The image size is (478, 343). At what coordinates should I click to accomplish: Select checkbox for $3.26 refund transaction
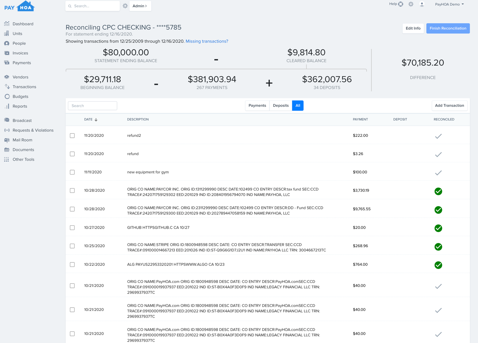click(x=72, y=154)
